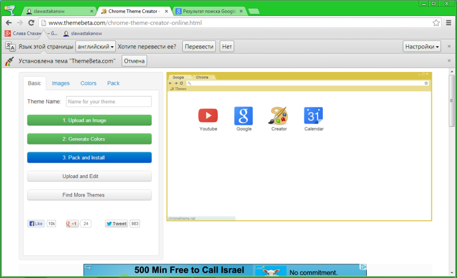Open the Pack tab
457x278 pixels.
click(x=113, y=83)
